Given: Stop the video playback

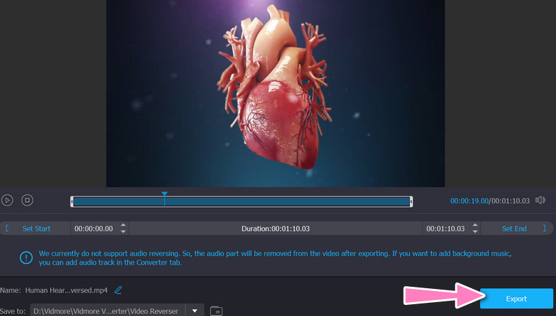Looking at the screenshot, I should tap(27, 200).
